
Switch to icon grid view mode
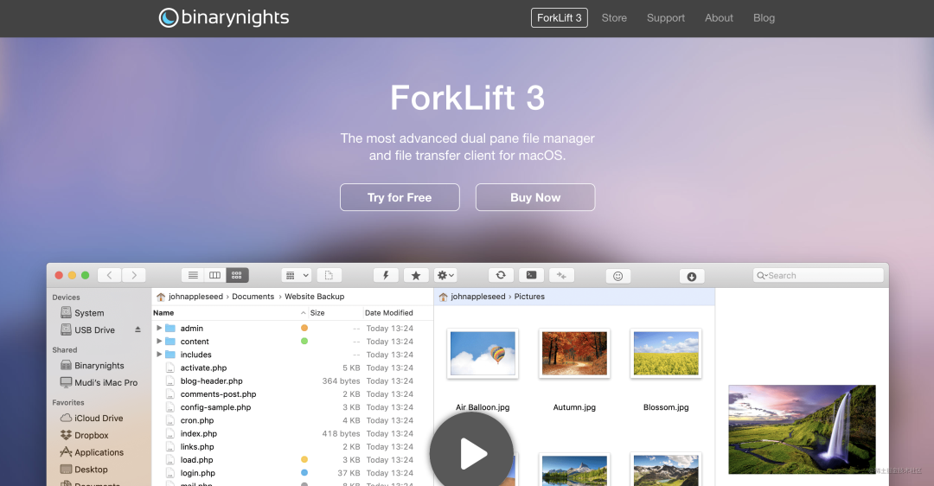pyautogui.click(x=236, y=275)
